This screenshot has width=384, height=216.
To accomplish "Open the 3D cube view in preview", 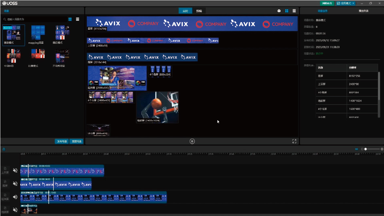I will pos(279,11).
